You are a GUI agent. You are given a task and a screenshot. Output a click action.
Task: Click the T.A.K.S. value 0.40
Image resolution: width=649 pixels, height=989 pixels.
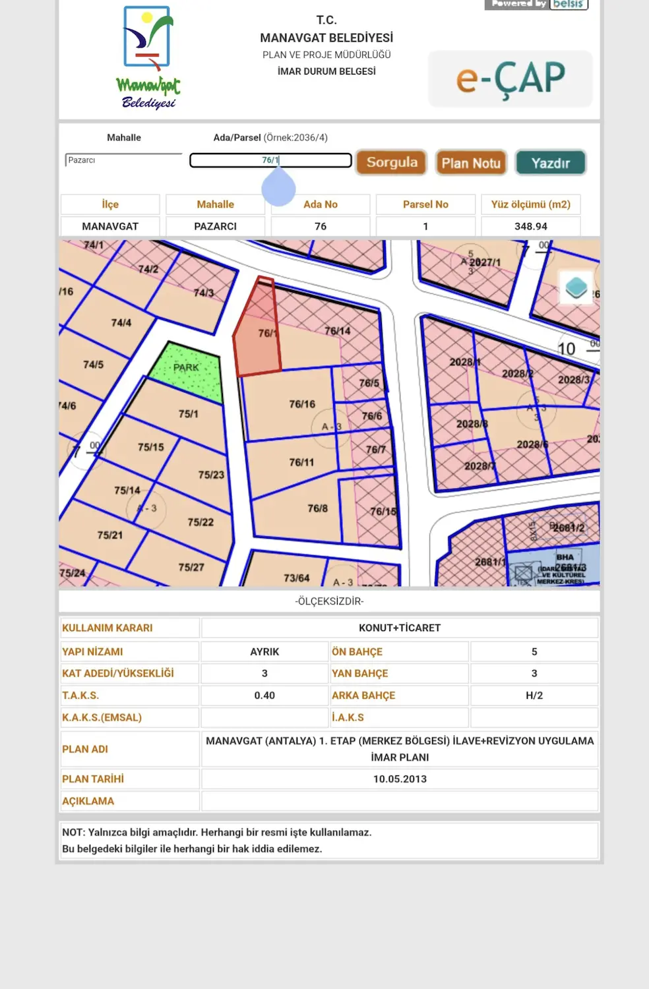point(264,695)
